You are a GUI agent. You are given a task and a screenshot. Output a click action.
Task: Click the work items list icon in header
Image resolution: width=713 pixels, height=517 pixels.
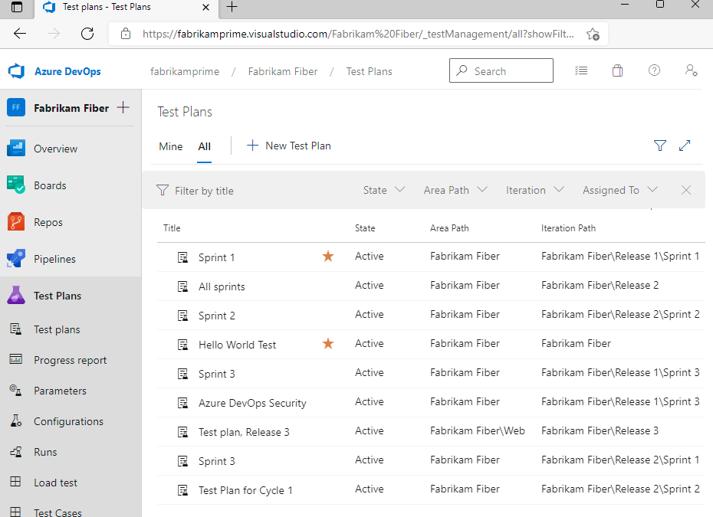(581, 70)
